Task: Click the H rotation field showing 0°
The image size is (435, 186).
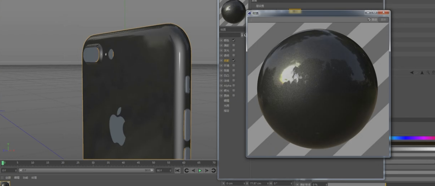Action: [x=282, y=184]
